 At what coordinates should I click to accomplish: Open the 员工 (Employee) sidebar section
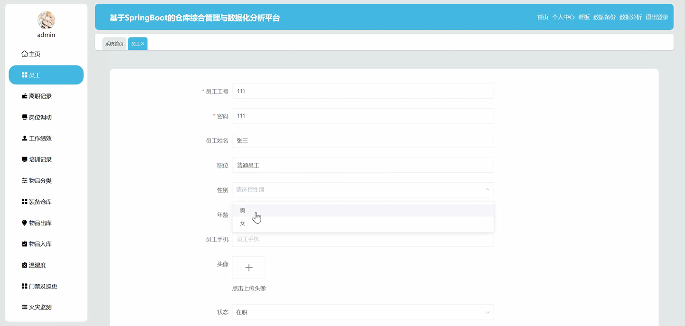[x=46, y=75]
